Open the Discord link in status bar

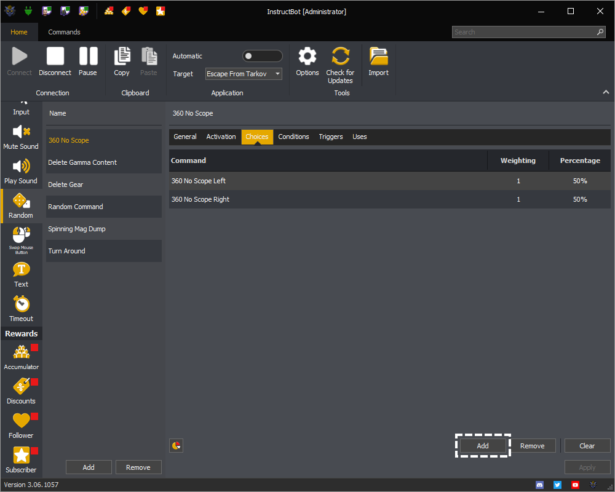click(x=540, y=485)
